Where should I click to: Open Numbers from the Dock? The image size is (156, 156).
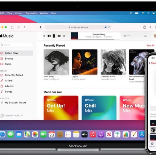tap(126, 134)
